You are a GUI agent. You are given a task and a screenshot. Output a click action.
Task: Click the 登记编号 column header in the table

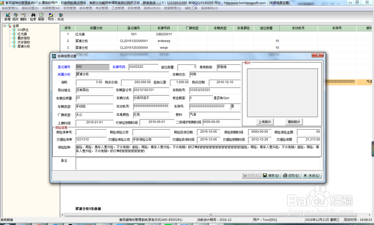point(134,28)
